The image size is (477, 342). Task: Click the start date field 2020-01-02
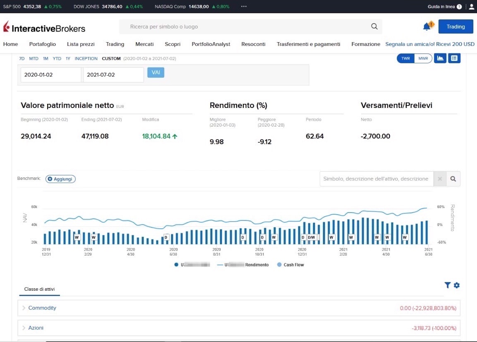pyautogui.click(x=51, y=75)
